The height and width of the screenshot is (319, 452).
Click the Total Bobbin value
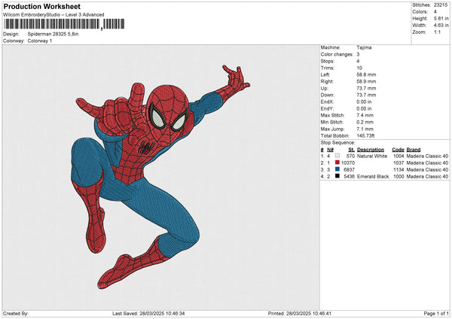(x=366, y=135)
